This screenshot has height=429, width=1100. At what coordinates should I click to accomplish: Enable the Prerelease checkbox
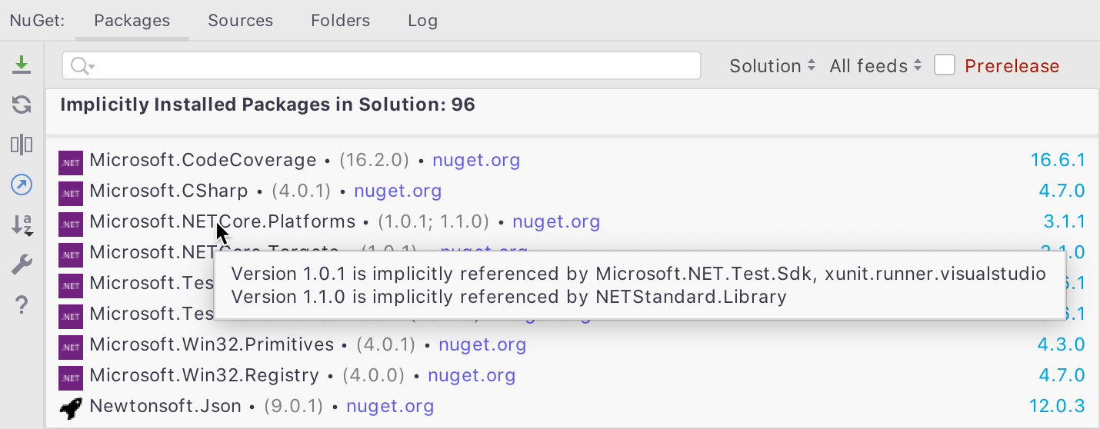(x=945, y=65)
